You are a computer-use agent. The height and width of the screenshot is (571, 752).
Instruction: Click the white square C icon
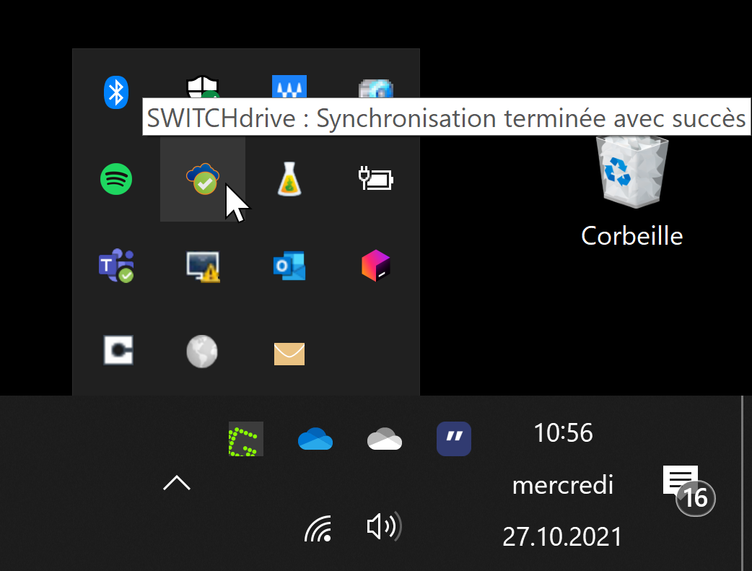117,351
